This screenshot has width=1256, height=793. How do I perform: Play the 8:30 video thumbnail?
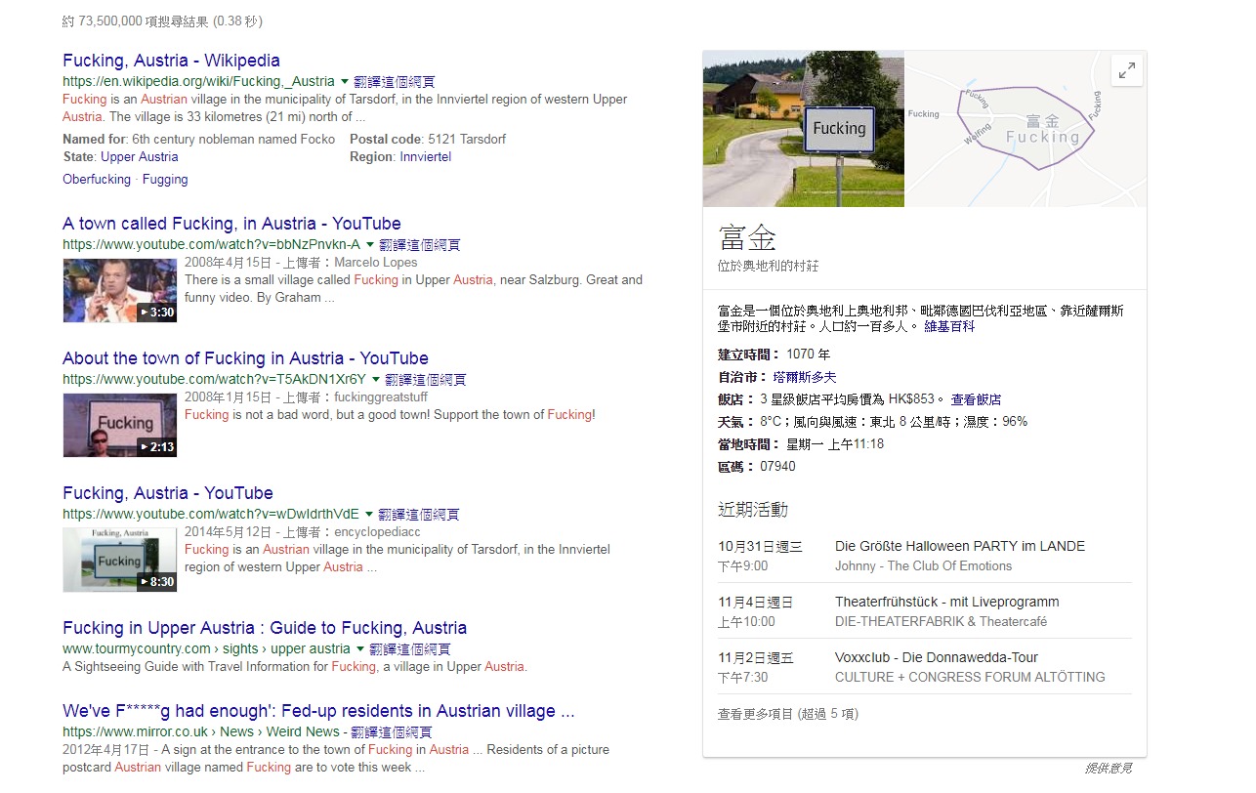[120, 560]
